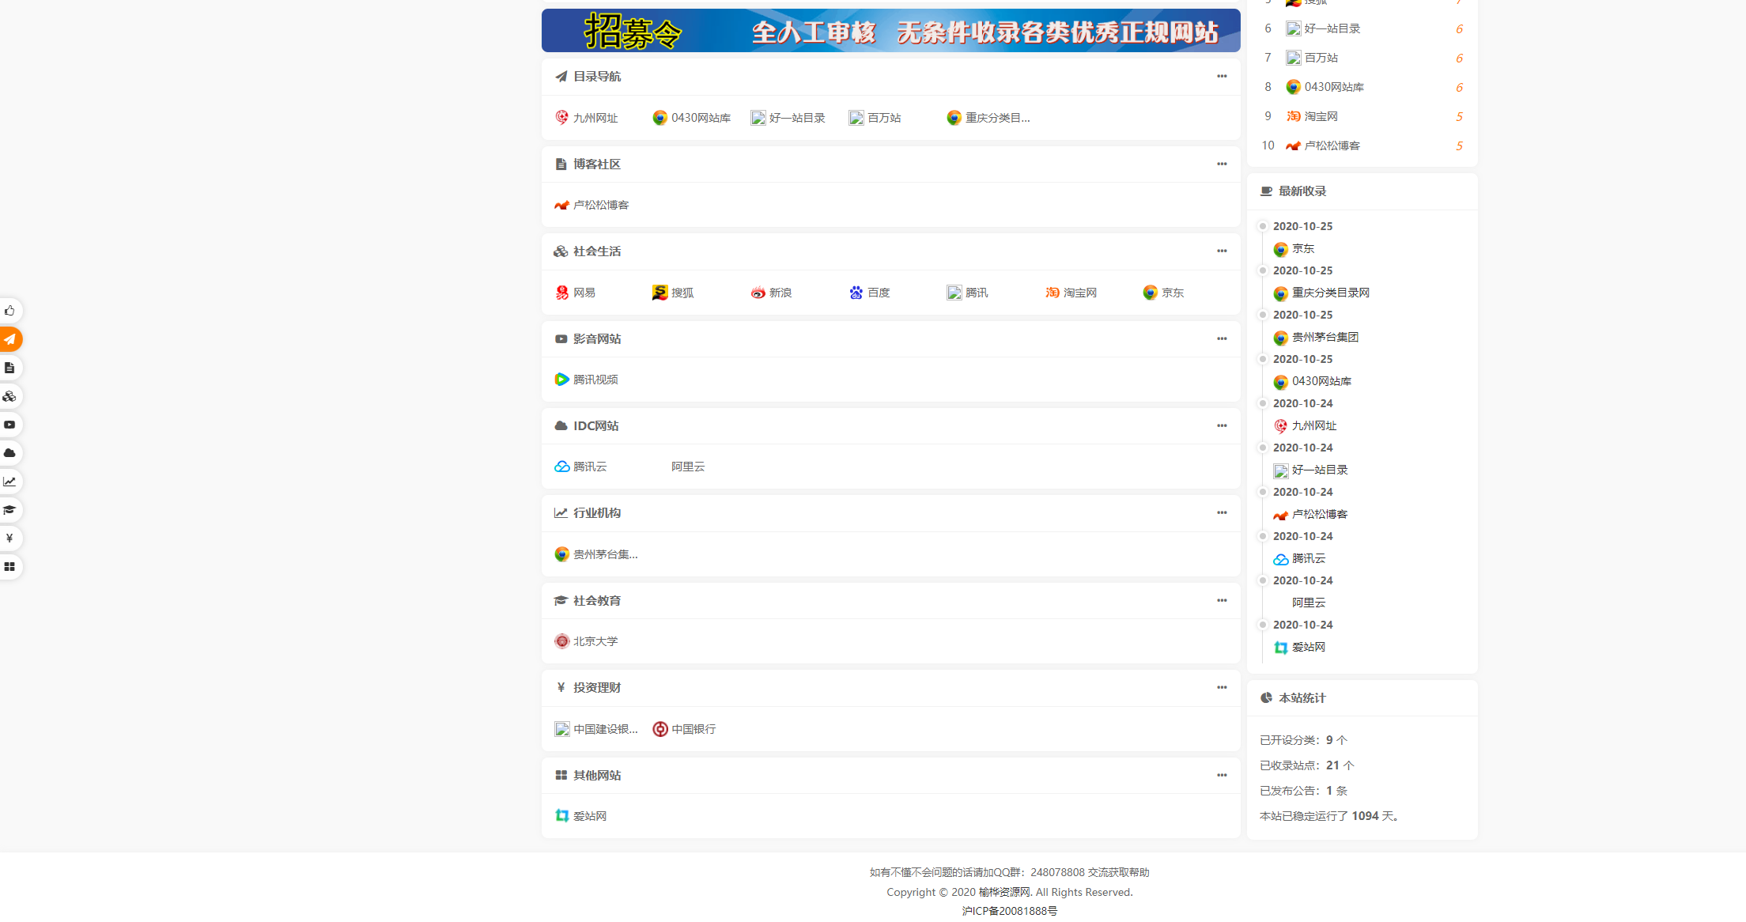Click the 北京大学 emblem link
Image resolution: width=1746 pixels, height=922 pixels.
(x=586, y=641)
